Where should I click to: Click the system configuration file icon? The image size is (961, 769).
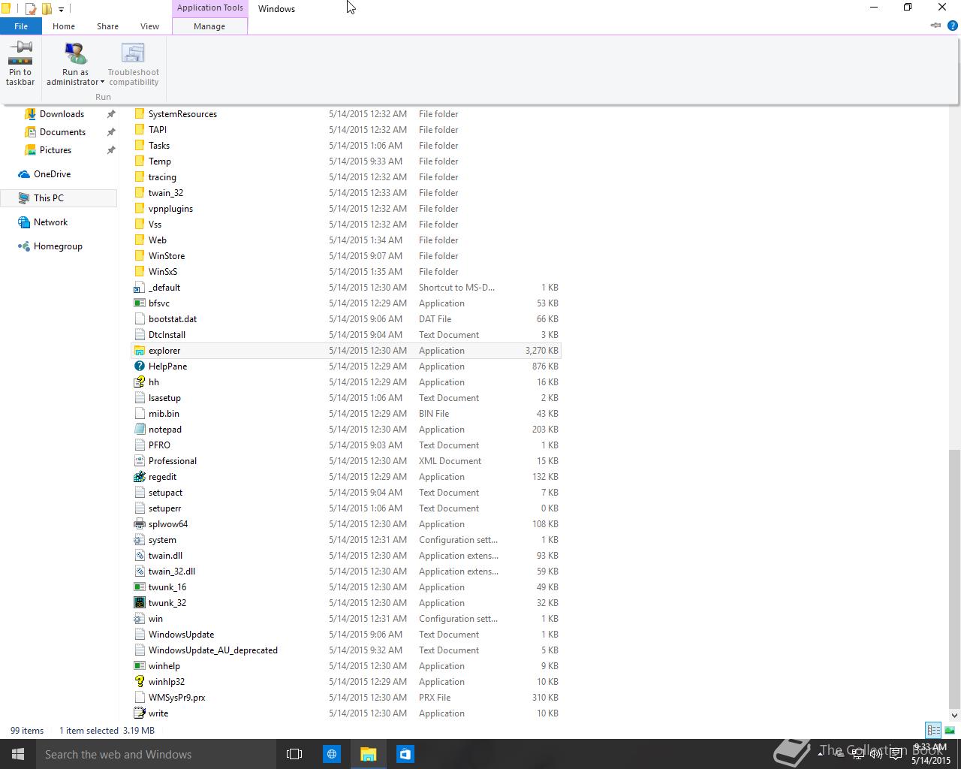pyautogui.click(x=139, y=540)
